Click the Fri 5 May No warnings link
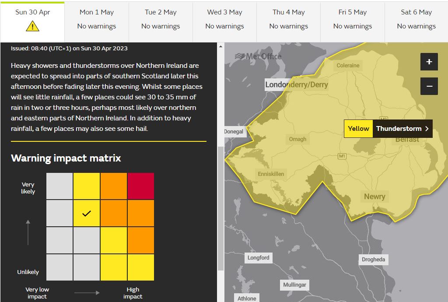Viewport: 448px width, 302px height. (353, 26)
